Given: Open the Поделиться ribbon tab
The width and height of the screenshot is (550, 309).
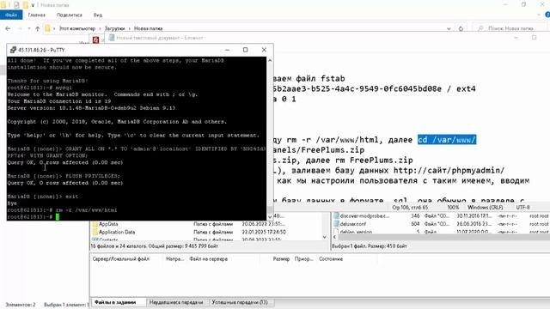Looking at the screenshot, I should click(70, 15).
